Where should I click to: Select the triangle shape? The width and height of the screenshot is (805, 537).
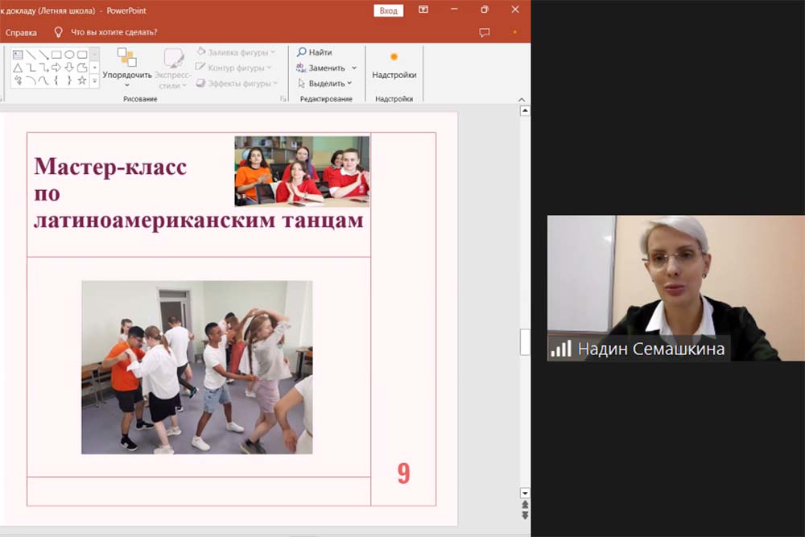coord(18,68)
